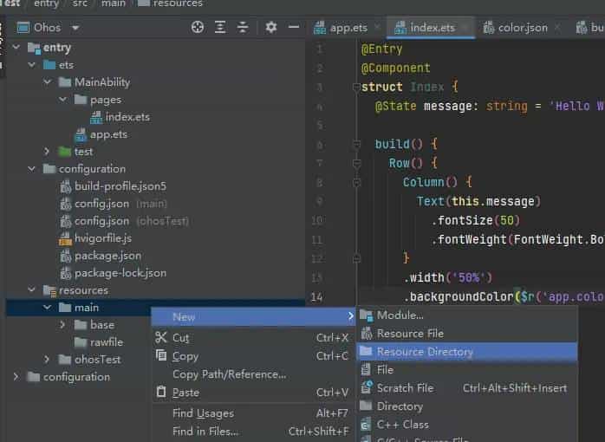Click the Collapse All icon in project toolbar
The height and width of the screenshot is (442, 605).
click(243, 28)
